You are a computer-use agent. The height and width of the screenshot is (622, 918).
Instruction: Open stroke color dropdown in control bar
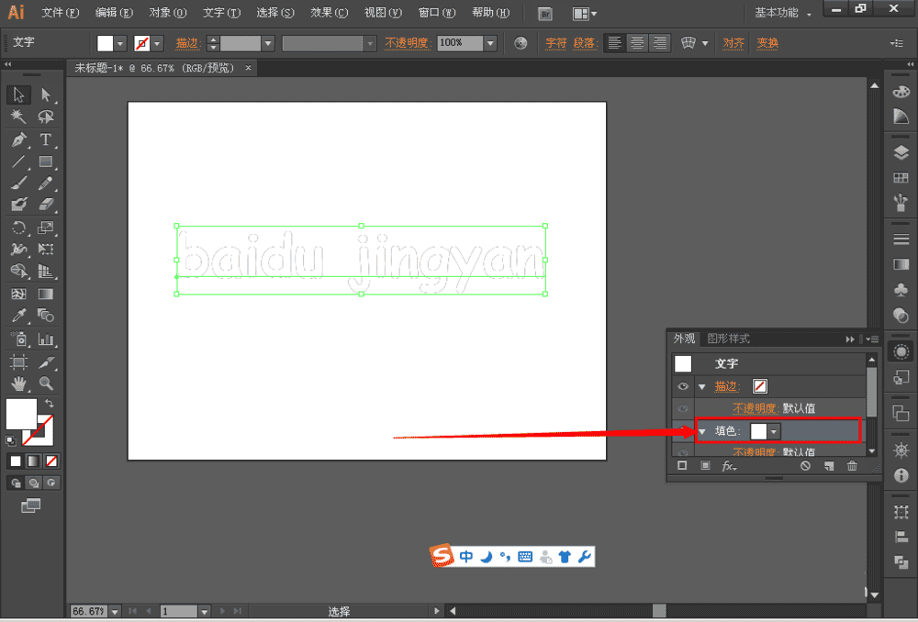[x=157, y=43]
